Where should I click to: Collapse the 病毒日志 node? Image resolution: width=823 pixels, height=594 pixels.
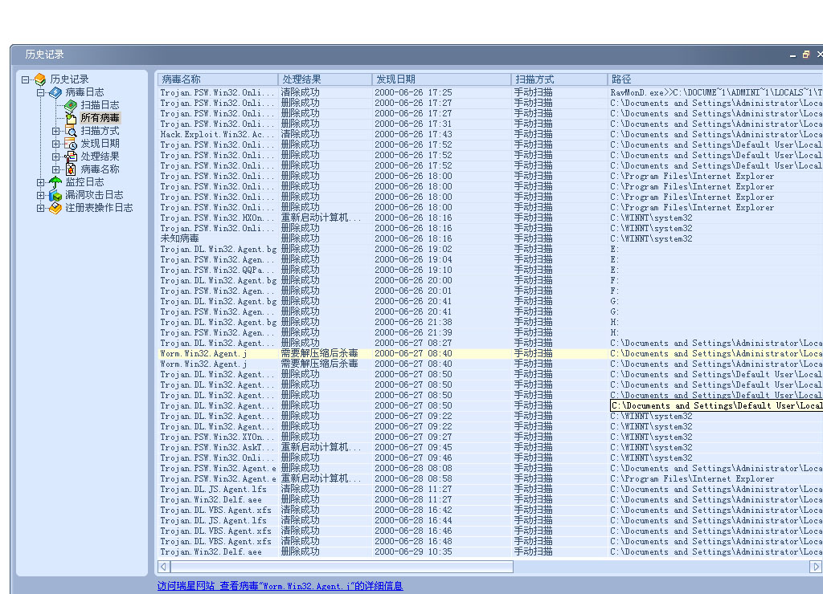pyautogui.click(x=40, y=93)
